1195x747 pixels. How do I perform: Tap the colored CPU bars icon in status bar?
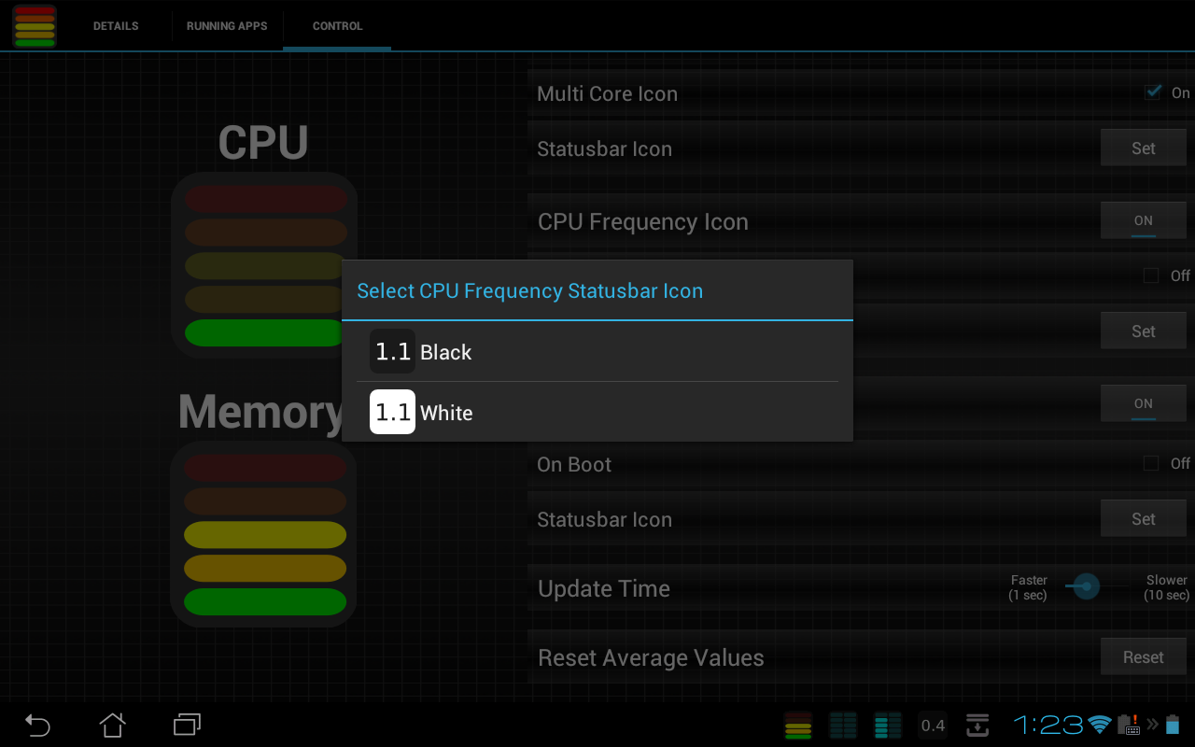point(797,725)
